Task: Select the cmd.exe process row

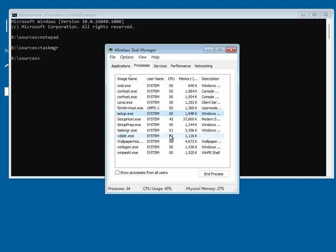Action: (x=170, y=86)
